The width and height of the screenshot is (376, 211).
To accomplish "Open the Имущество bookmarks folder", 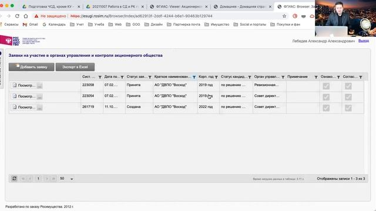I will [x=217, y=25].
